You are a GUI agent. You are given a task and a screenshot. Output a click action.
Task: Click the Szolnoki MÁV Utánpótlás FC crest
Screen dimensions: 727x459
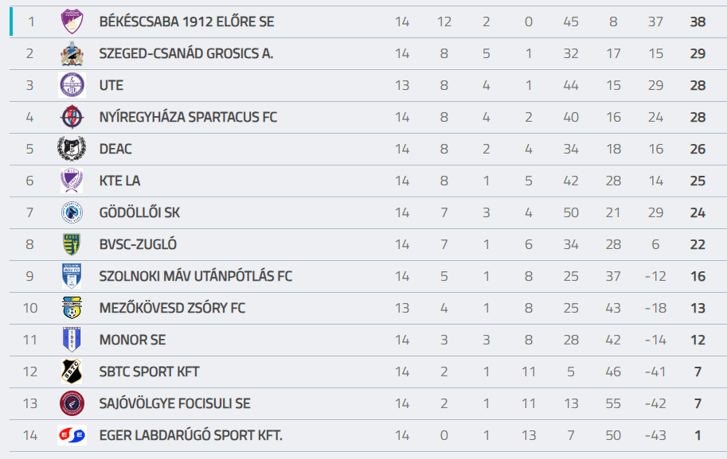click(x=72, y=276)
